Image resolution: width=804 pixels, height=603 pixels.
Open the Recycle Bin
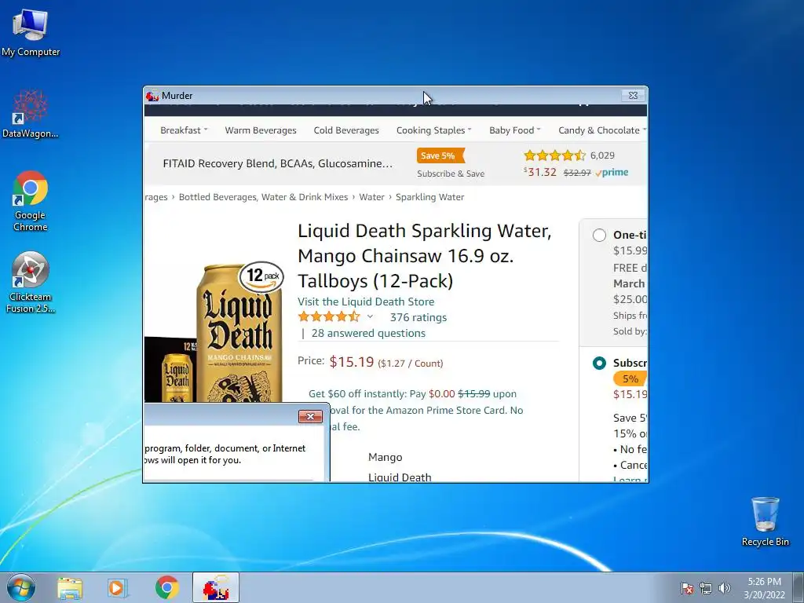(765, 521)
